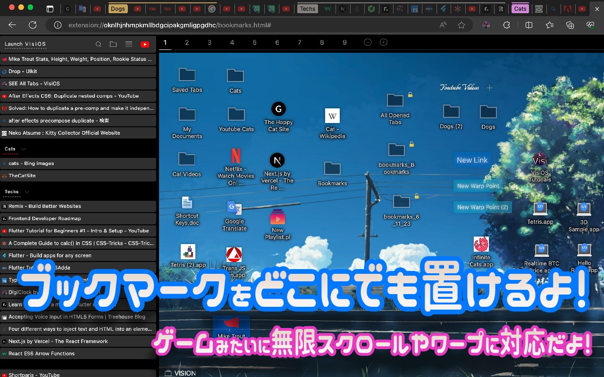Open the sidebar search icon
The image size is (604, 377).
tap(98, 44)
